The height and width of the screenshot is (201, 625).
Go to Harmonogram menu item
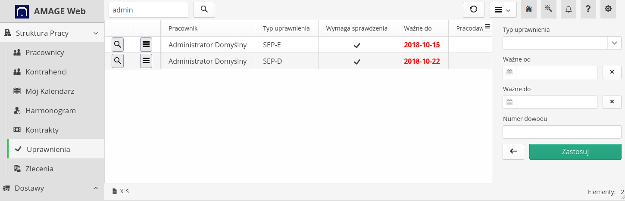50,111
